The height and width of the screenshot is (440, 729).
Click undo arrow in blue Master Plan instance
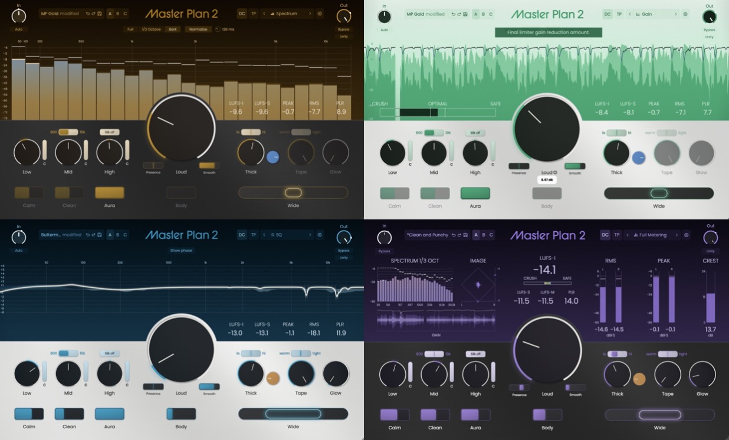coord(88,235)
